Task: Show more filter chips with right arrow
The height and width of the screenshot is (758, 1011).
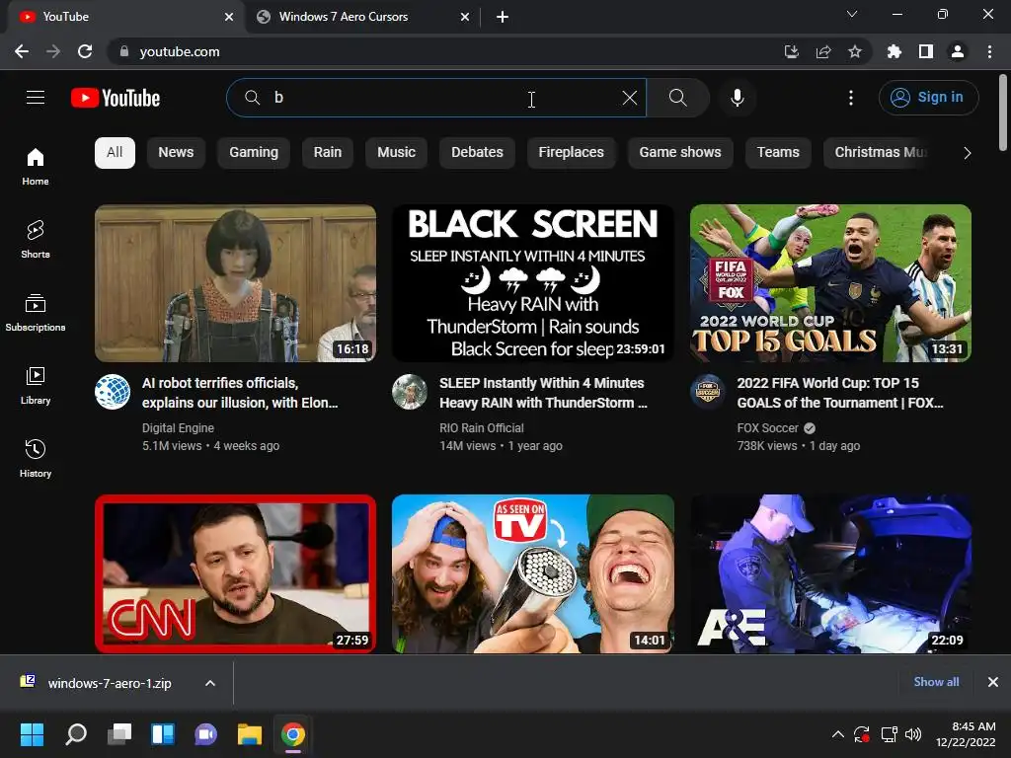Action: coord(967,153)
